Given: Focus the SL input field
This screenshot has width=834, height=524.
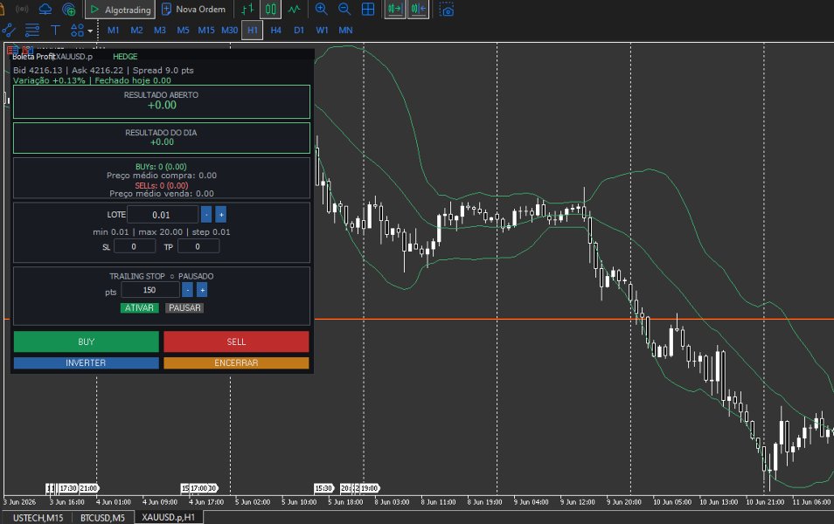Looking at the screenshot, I should click(135, 246).
